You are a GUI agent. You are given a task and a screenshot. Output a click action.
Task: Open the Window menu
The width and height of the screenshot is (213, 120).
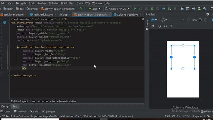(97, 3)
